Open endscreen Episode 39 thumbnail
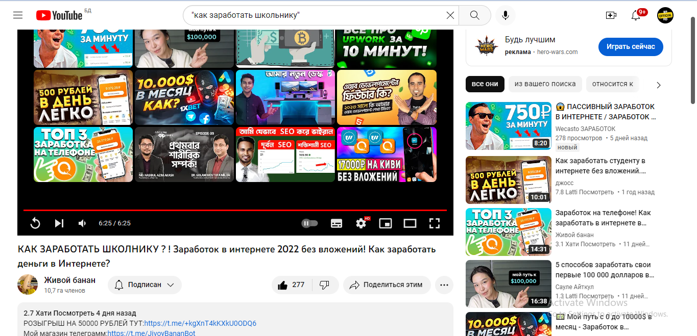The width and height of the screenshot is (697, 336). click(184, 154)
